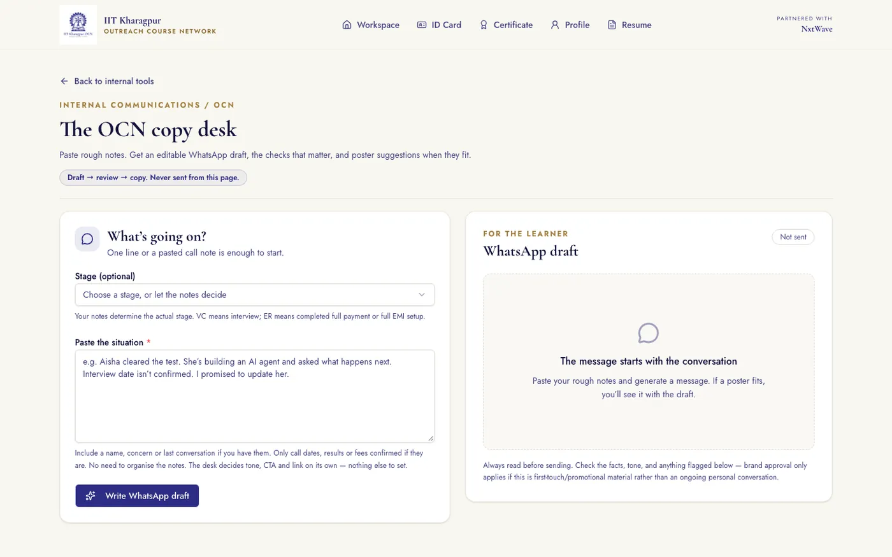Click the Not sent status badge
Viewport: 892px width, 557px height.
(793, 237)
